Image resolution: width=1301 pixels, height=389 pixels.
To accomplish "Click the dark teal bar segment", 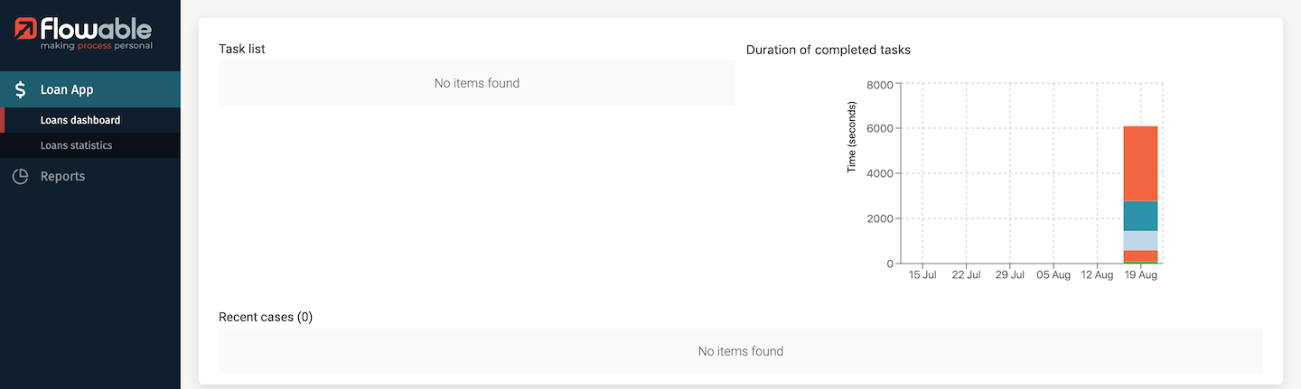I will click(x=1140, y=216).
